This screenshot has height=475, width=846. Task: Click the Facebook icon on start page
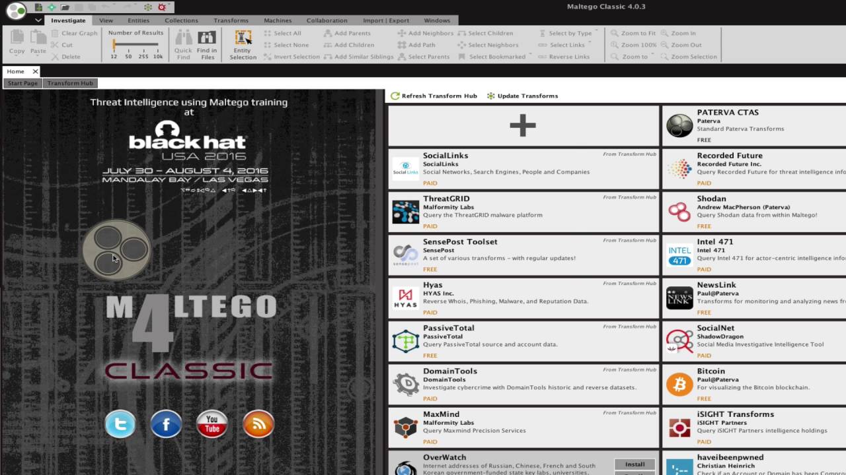tap(166, 424)
